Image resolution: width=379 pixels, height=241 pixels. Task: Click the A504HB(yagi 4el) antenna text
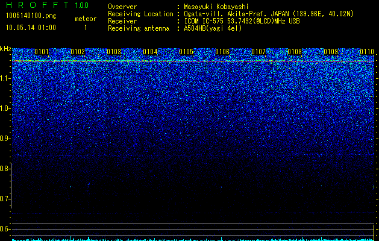pyautogui.click(x=213, y=28)
